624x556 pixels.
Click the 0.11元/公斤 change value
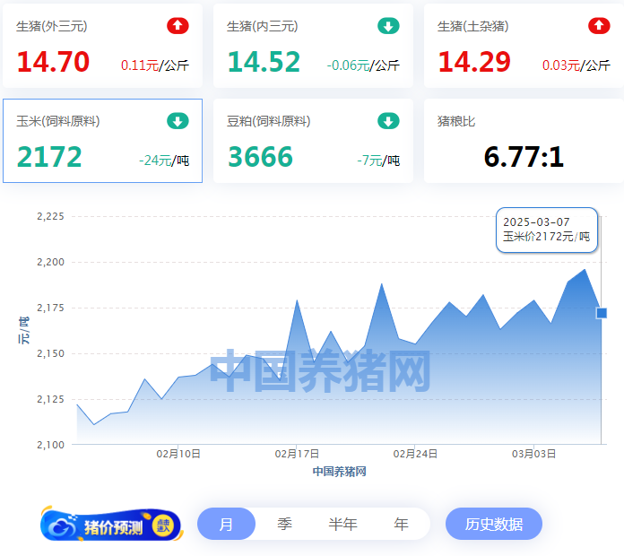[155, 65]
